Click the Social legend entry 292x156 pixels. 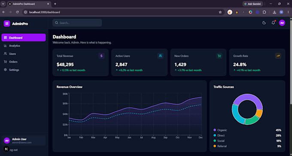(x=247, y=141)
